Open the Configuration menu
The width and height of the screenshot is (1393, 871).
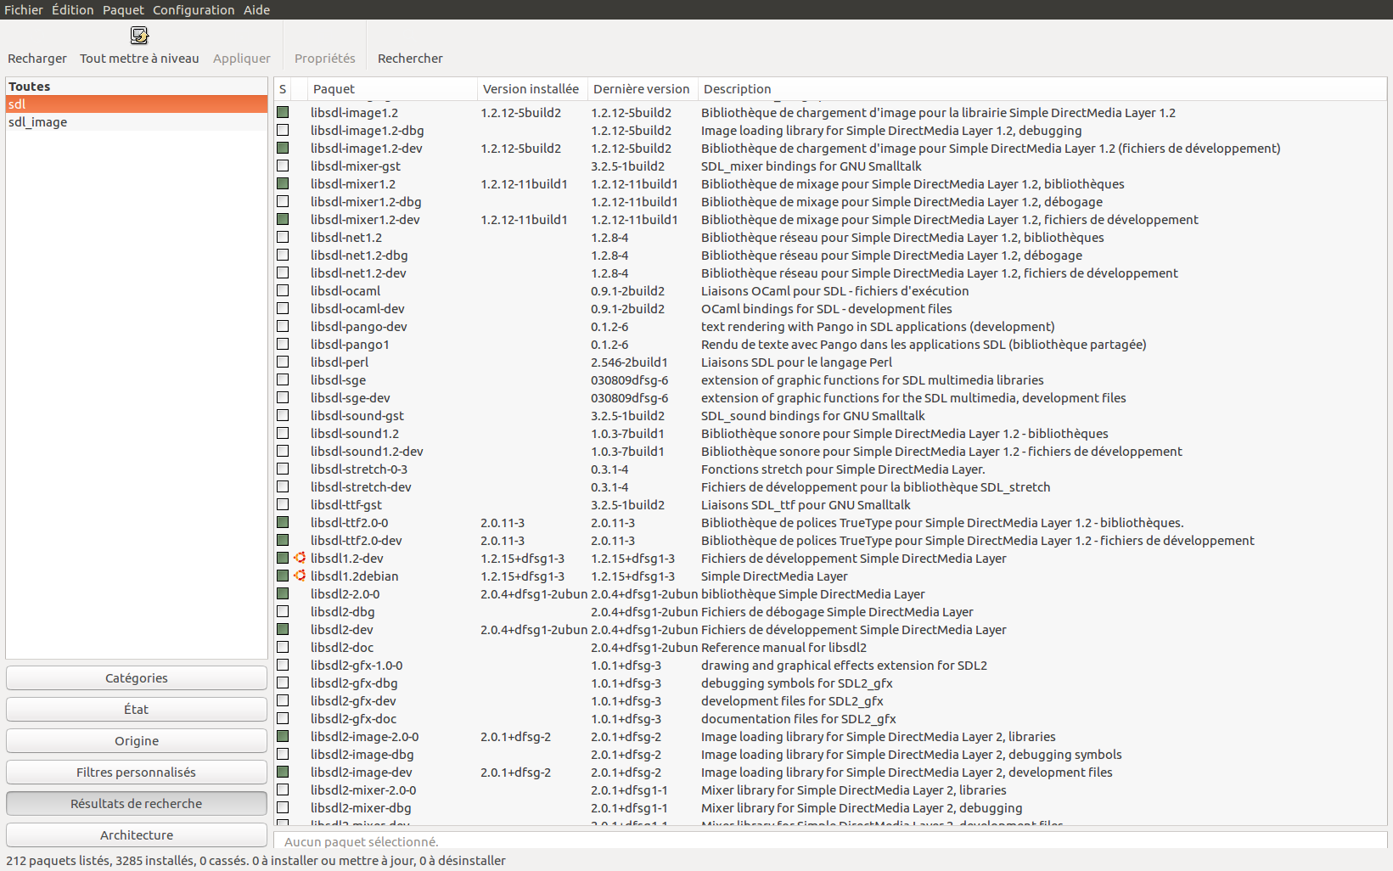194,10
